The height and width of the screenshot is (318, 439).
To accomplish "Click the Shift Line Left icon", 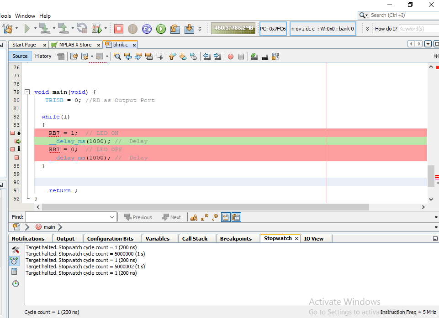I will tap(207, 56).
